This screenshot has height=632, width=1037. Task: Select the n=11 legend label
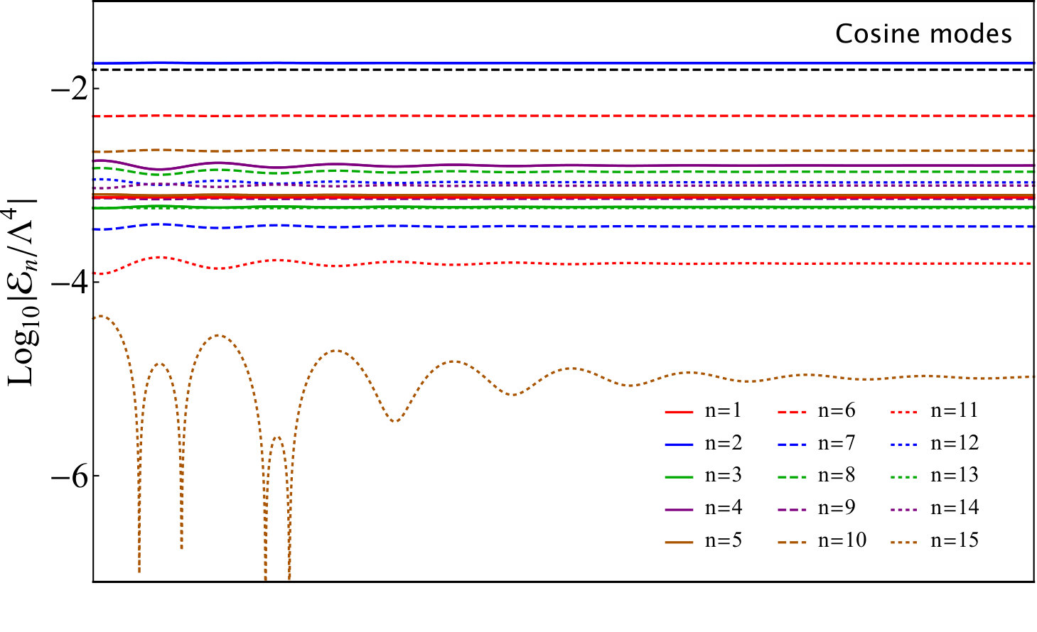[955, 410]
